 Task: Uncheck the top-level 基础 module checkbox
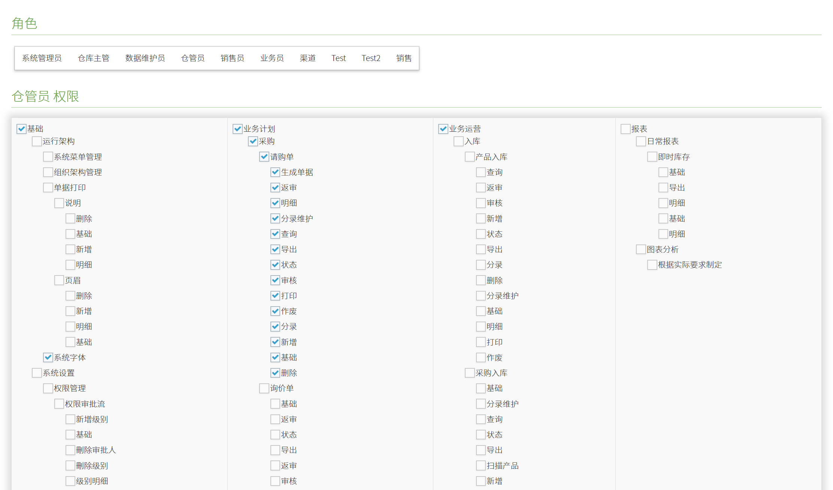pos(22,129)
